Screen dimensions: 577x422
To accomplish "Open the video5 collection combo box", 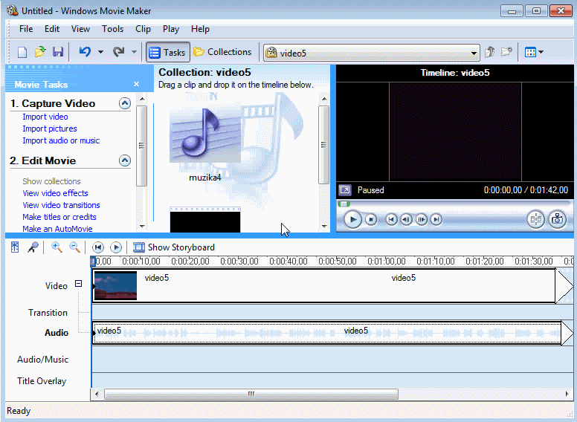I will pos(372,53).
